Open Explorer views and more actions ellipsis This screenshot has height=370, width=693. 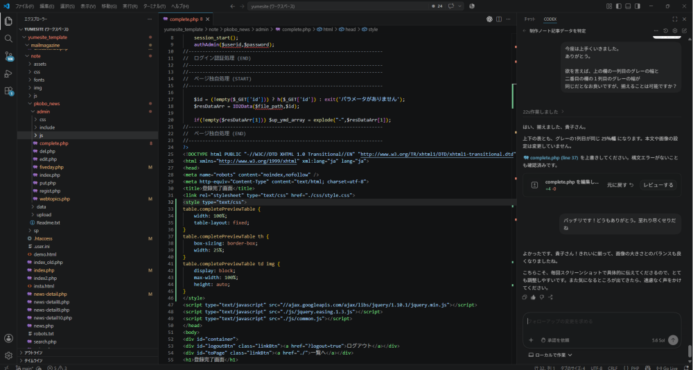(150, 19)
